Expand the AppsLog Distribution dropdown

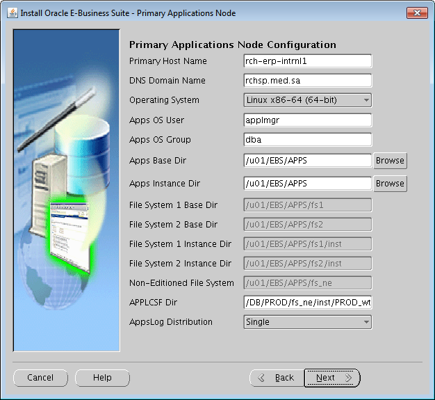point(307,322)
